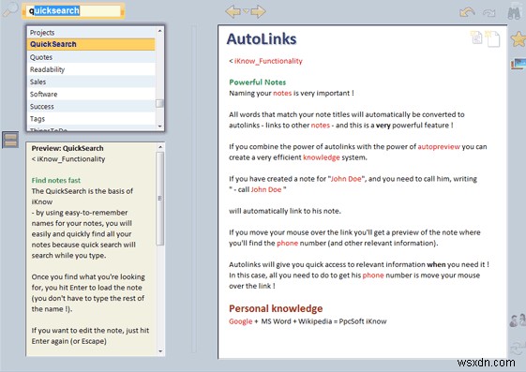Open the autopreview link

tap(439, 147)
